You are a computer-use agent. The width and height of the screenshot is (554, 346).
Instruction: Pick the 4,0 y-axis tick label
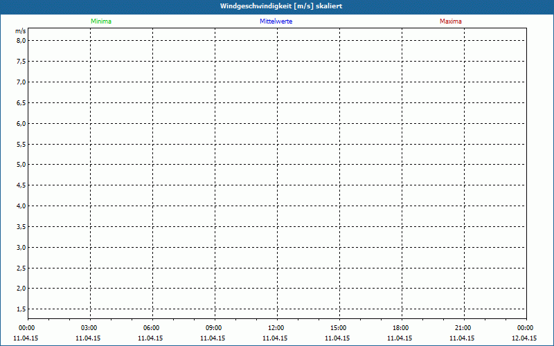(21, 206)
